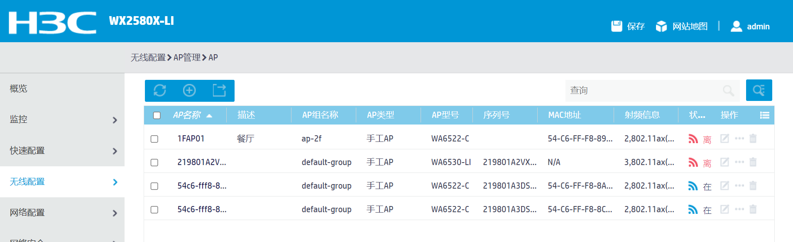Click the AP型号 column header
This screenshot has height=242, width=793.
[x=445, y=115]
